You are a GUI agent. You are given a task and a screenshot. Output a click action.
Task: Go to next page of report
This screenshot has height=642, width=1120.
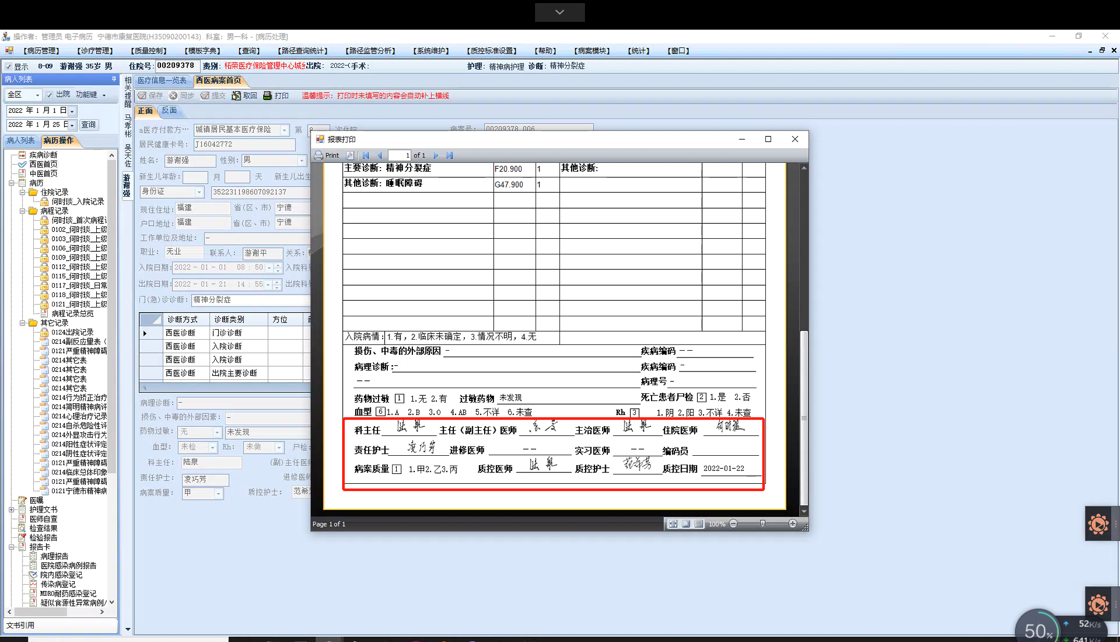(x=436, y=155)
